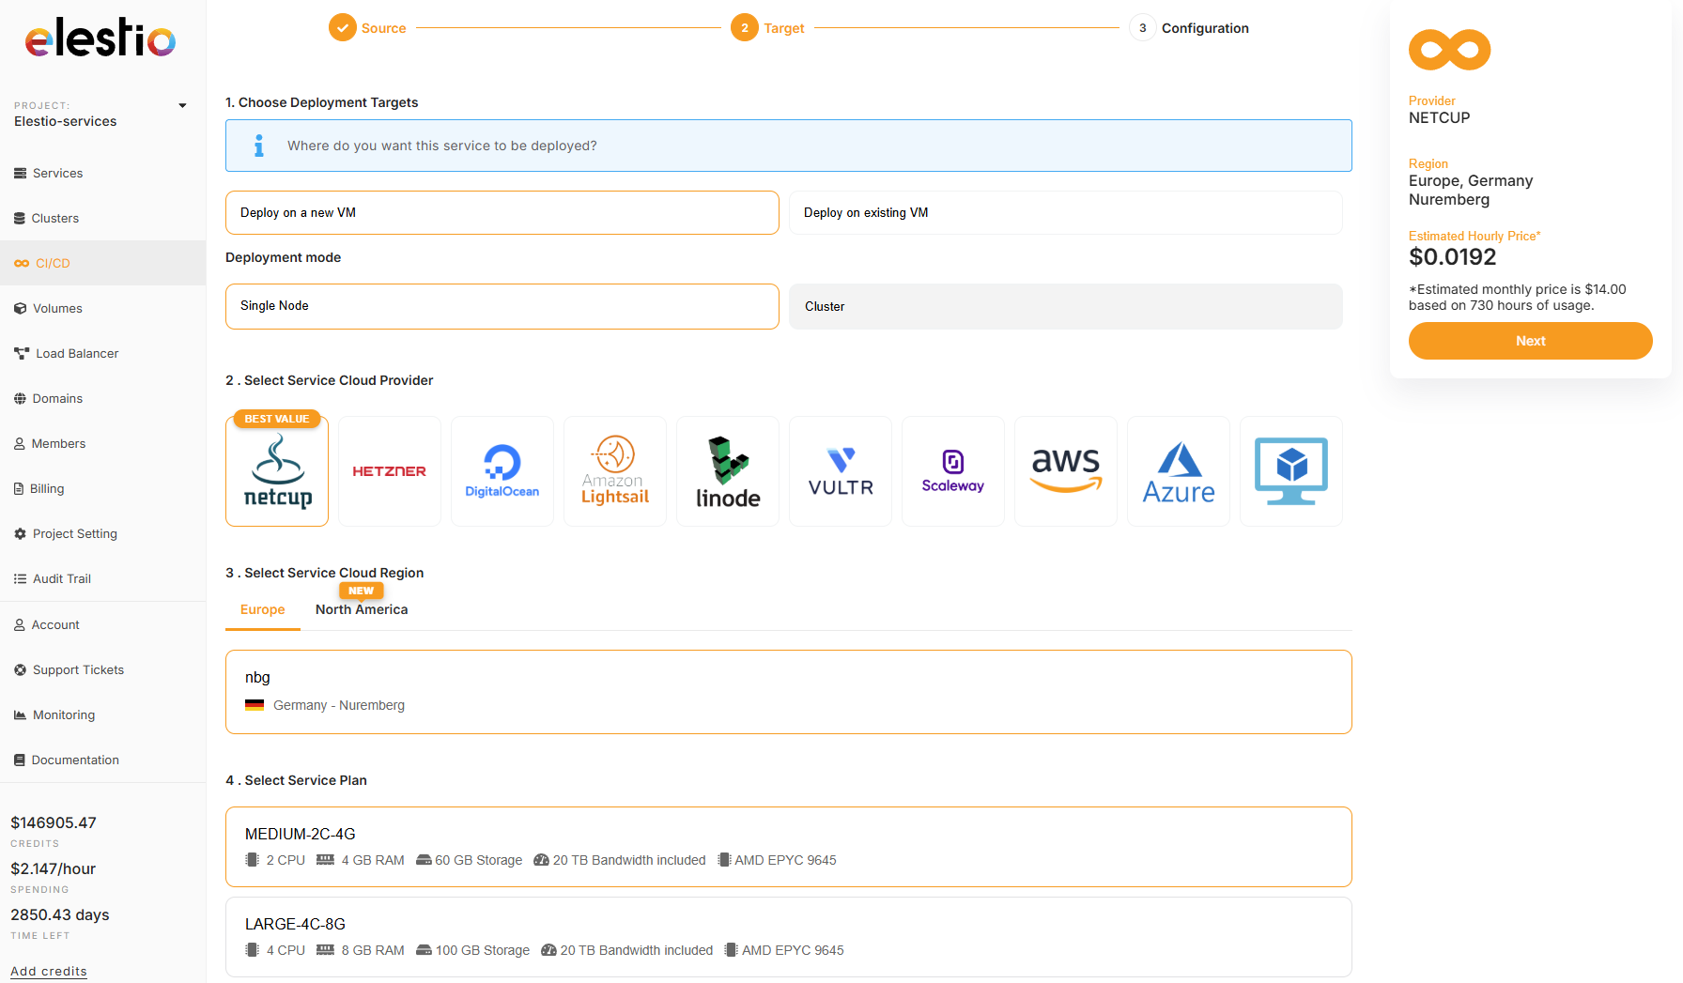Switch to North America region tab

[x=362, y=609]
